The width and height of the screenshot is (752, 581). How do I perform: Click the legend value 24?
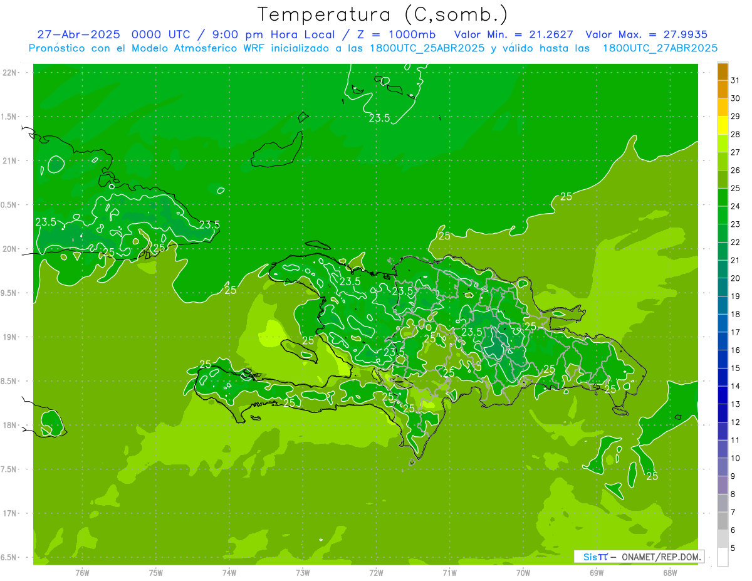pyautogui.click(x=735, y=206)
